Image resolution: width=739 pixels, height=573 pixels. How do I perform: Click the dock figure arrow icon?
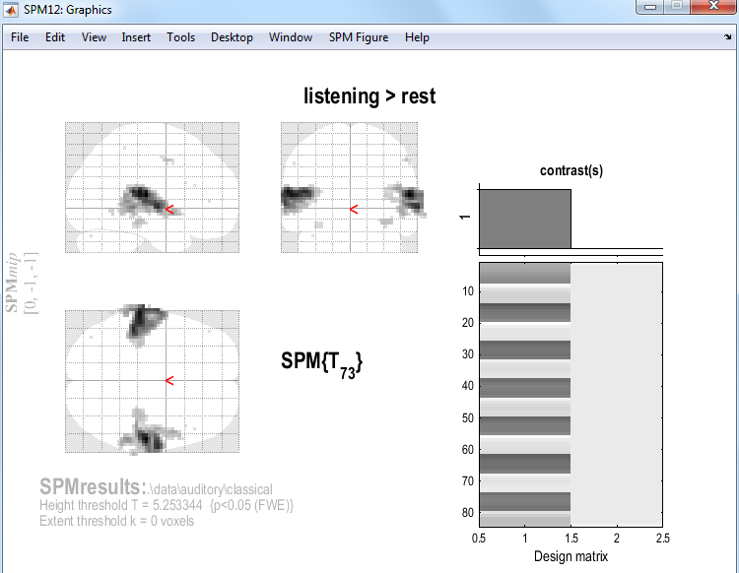(x=726, y=37)
